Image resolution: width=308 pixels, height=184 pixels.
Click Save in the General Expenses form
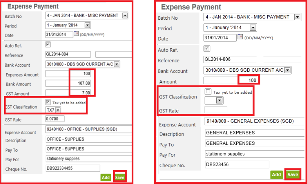293,175
